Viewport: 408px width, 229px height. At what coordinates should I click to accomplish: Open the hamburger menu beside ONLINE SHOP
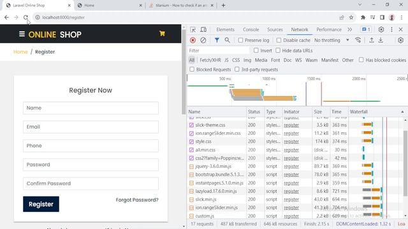[x=22, y=34]
